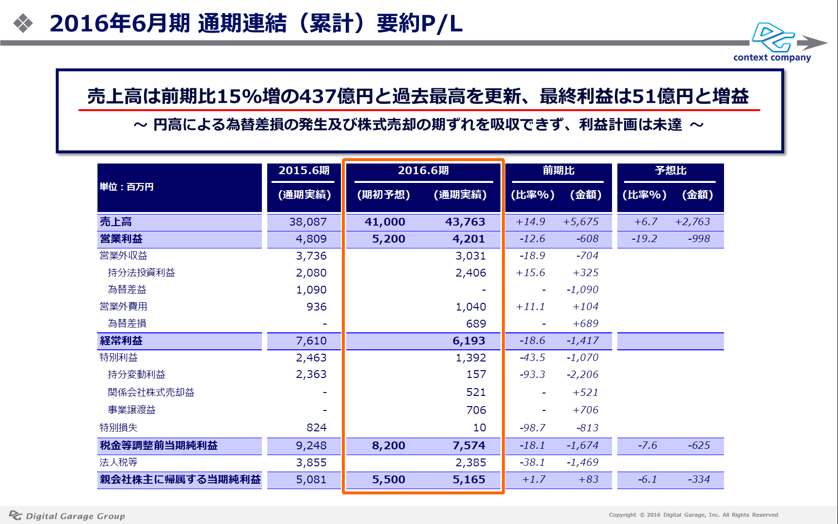
Task: Click the 前期比 column header
Action: click(x=559, y=170)
